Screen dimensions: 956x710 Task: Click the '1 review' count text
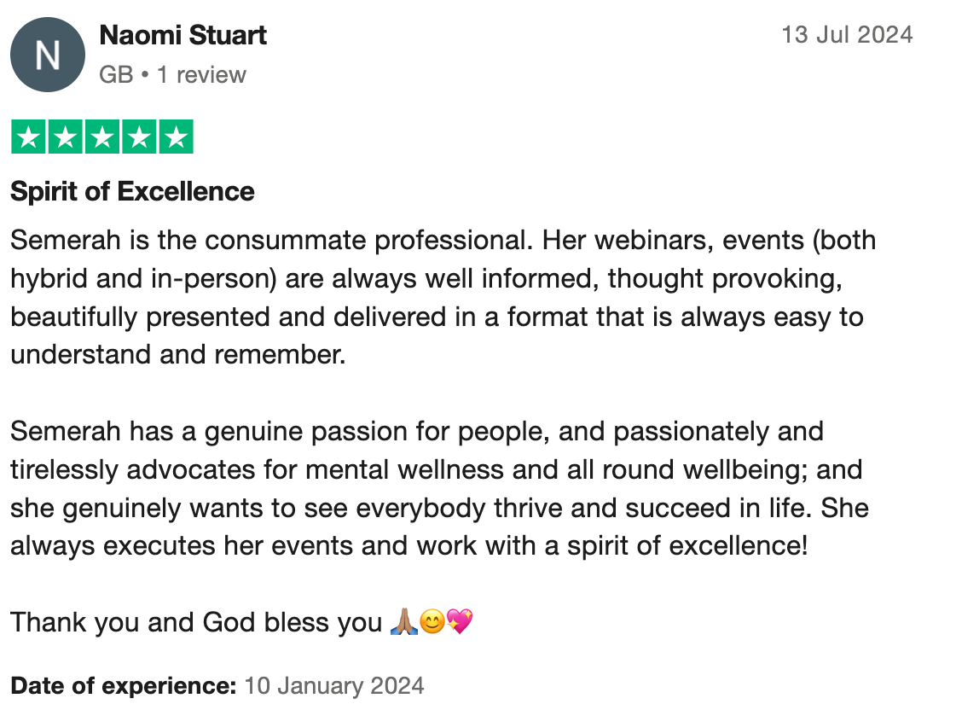(200, 75)
